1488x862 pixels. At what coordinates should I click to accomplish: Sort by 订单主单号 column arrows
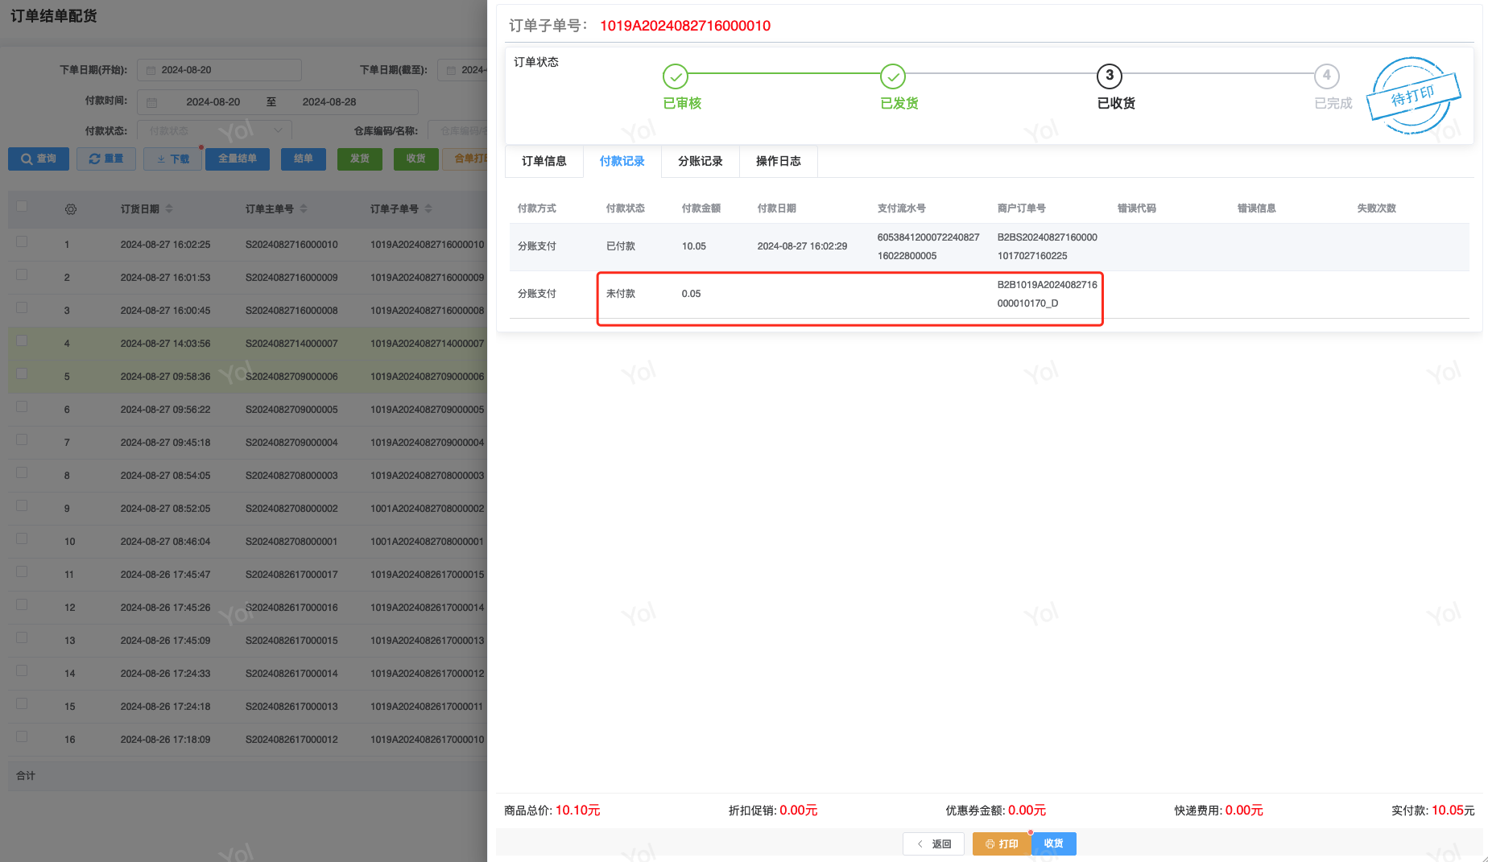coord(304,209)
